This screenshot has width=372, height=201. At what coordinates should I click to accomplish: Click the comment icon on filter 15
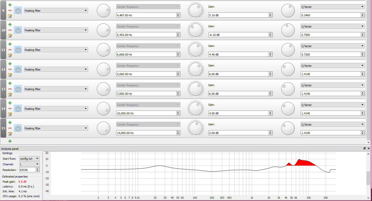(x=10, y=134)
